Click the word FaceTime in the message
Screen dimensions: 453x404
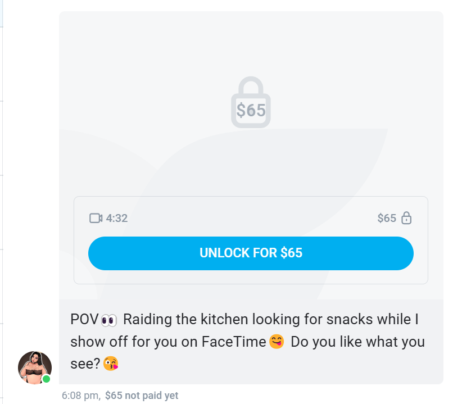pos(234,342)
